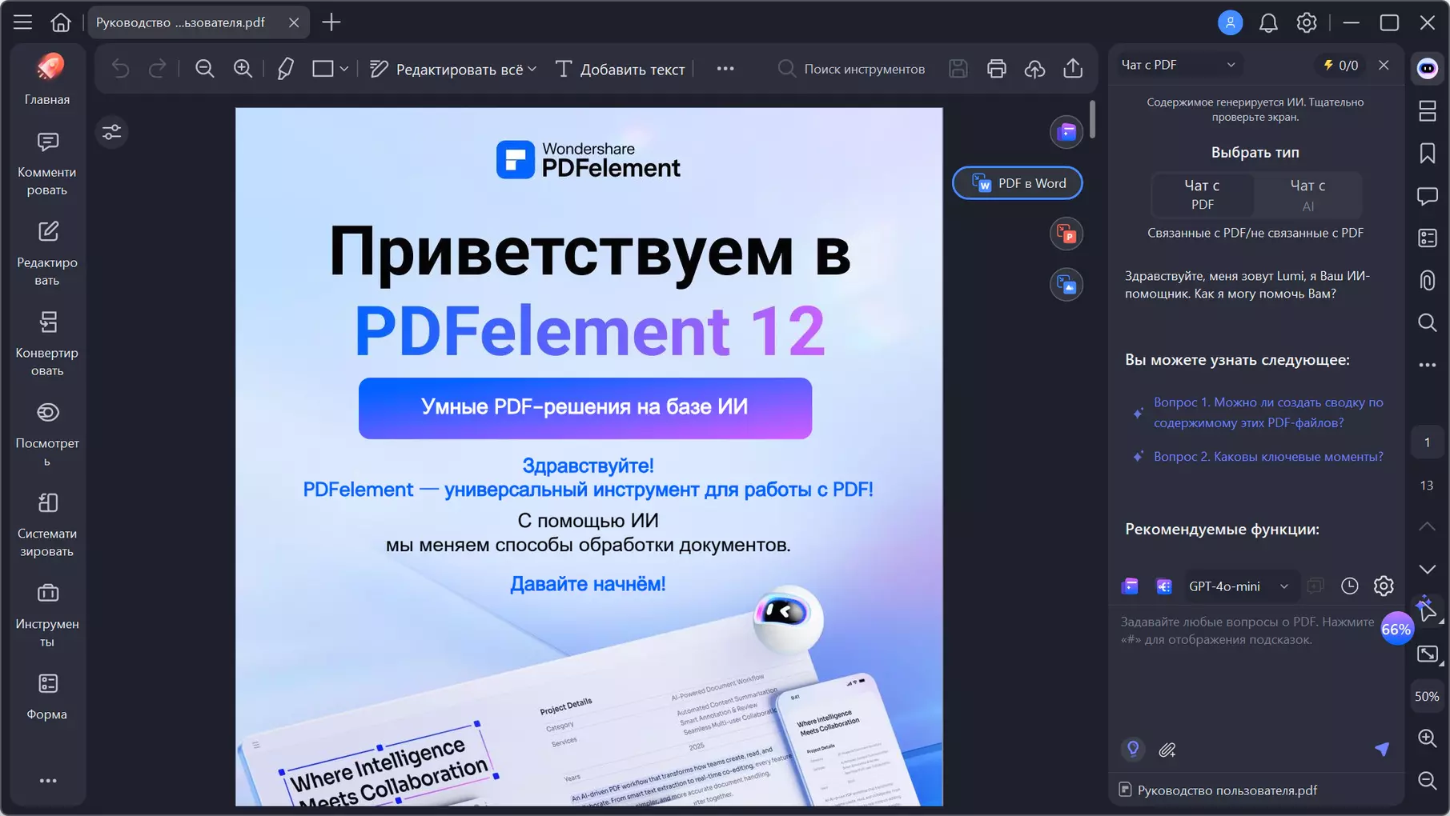Image resolution: width=1450 pixels, height=816 pixels.
Task: Open the attachments paperclip panel icon
Action: pyautogui.click(x=1428, y=281)
